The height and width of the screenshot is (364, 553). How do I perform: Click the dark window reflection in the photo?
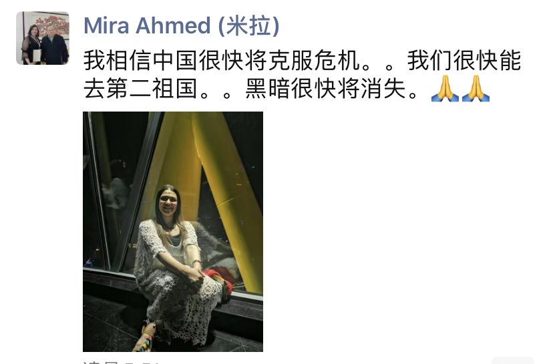(x=116, y=190)
